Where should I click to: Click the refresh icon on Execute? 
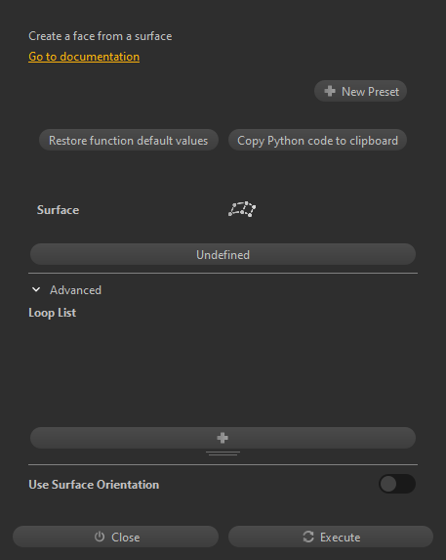(308, 537)
